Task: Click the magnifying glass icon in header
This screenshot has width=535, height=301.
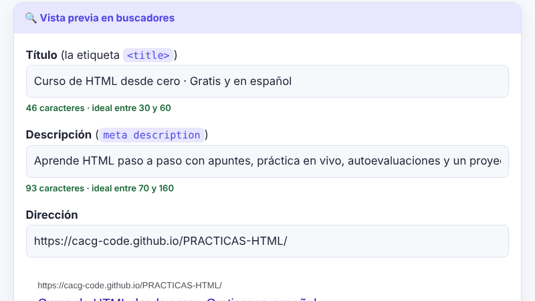Action: point(31,18)
